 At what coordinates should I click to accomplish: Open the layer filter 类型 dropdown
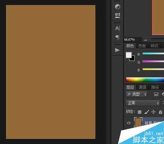[136, 94]
